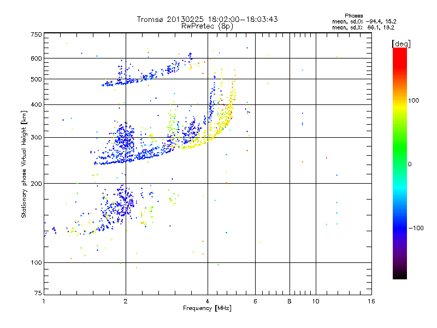Click the '[deg]' colorbar unit label

tap(401, 44)
